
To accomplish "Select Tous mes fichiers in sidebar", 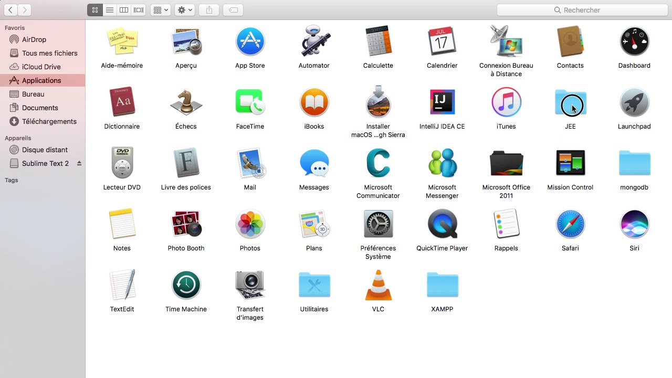I will coord(42,53).
